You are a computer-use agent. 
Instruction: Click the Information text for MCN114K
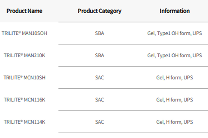click(174, 122)
